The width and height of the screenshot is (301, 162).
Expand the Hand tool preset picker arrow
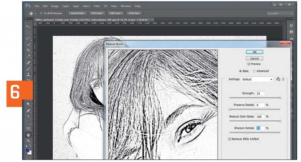click(36, 13)
